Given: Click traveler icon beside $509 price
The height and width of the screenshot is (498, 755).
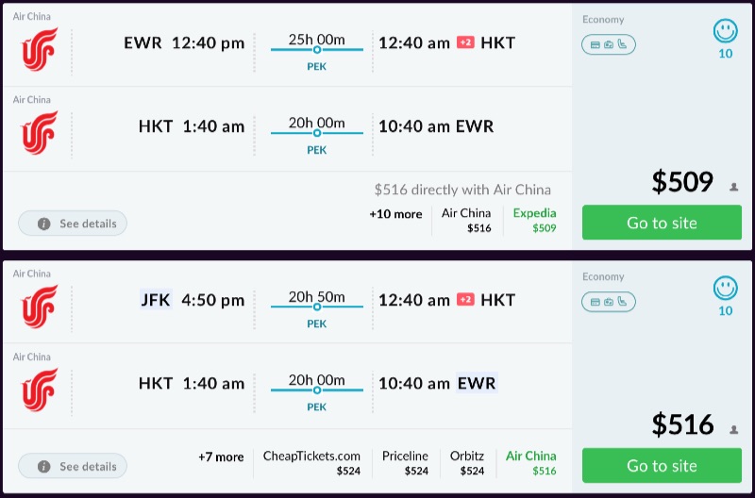Looking at the screenshot, I should [734, 187].
